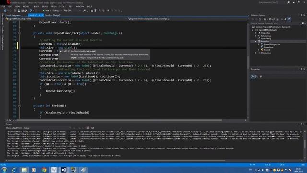
Task: Pin the Output panel
Action: click(x=302, y=124)
